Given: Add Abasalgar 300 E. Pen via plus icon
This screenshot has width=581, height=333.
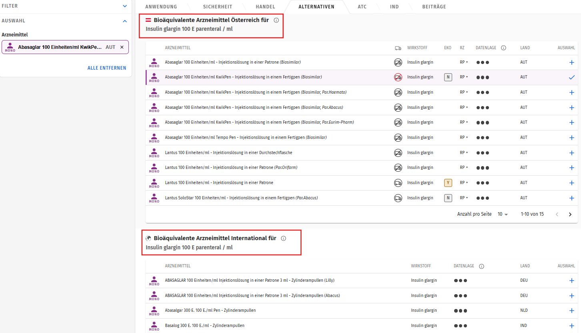Looking at the screenshot, I should (x=571, y=311).
